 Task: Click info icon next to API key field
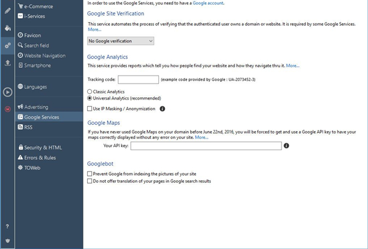(x=286, y=146)
